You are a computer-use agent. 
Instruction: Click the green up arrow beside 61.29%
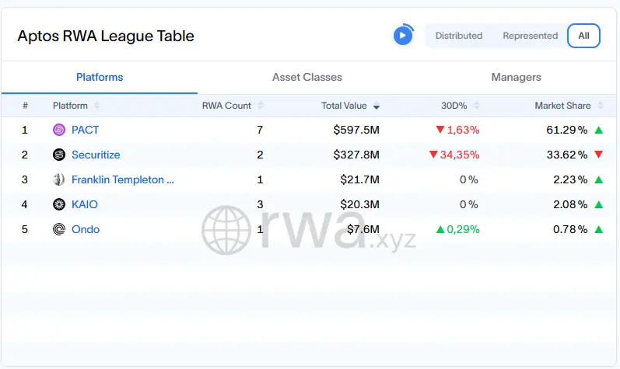pos(599,130)
